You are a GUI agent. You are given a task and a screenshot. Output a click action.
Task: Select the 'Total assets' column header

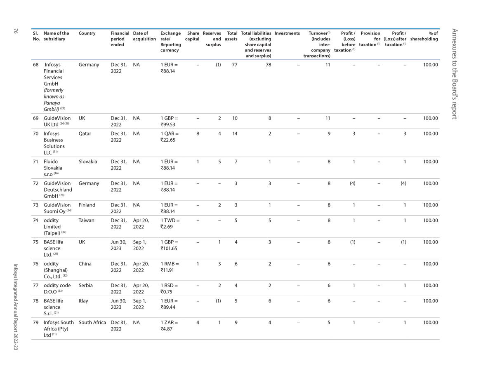[231, 36]
